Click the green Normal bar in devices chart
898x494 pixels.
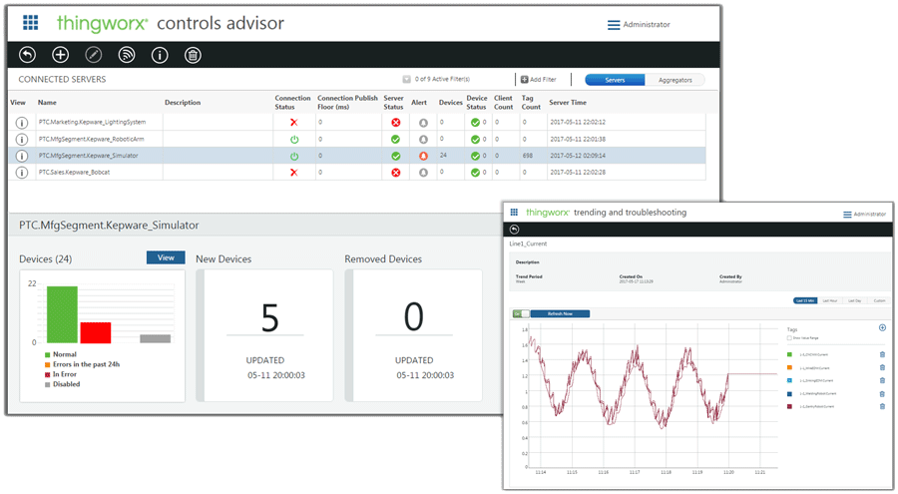(62, 314)
